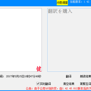Toggle the 实时翻译 checkbox
Viewport: 91px width, 91px height.
38,84
